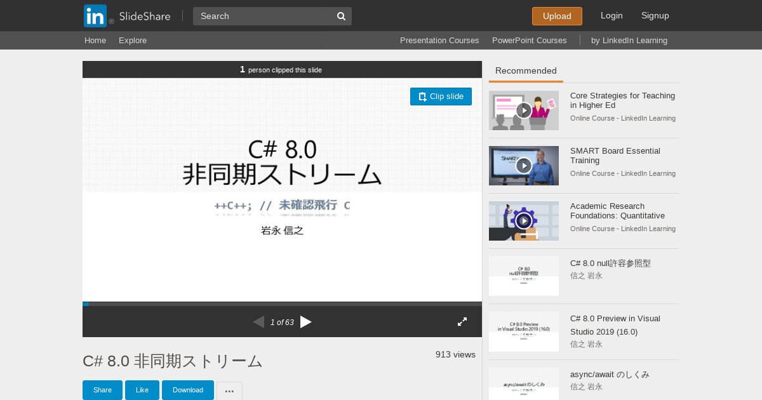
Task: Open async/await のしくみ title link
Action: (610, 374)
